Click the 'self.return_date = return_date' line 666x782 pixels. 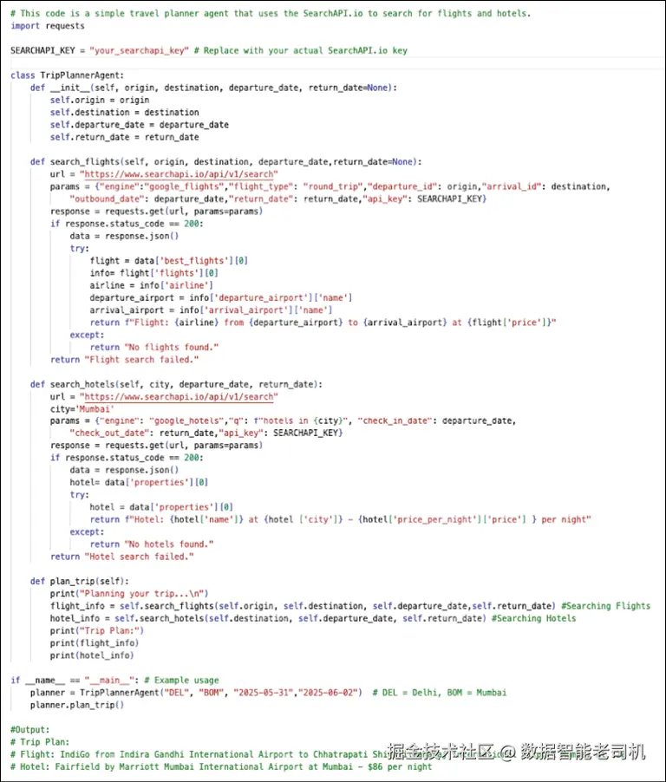coord(124,137)
